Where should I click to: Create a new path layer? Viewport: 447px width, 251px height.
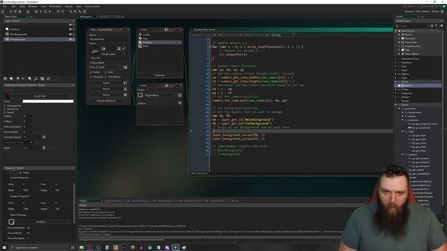23,79
